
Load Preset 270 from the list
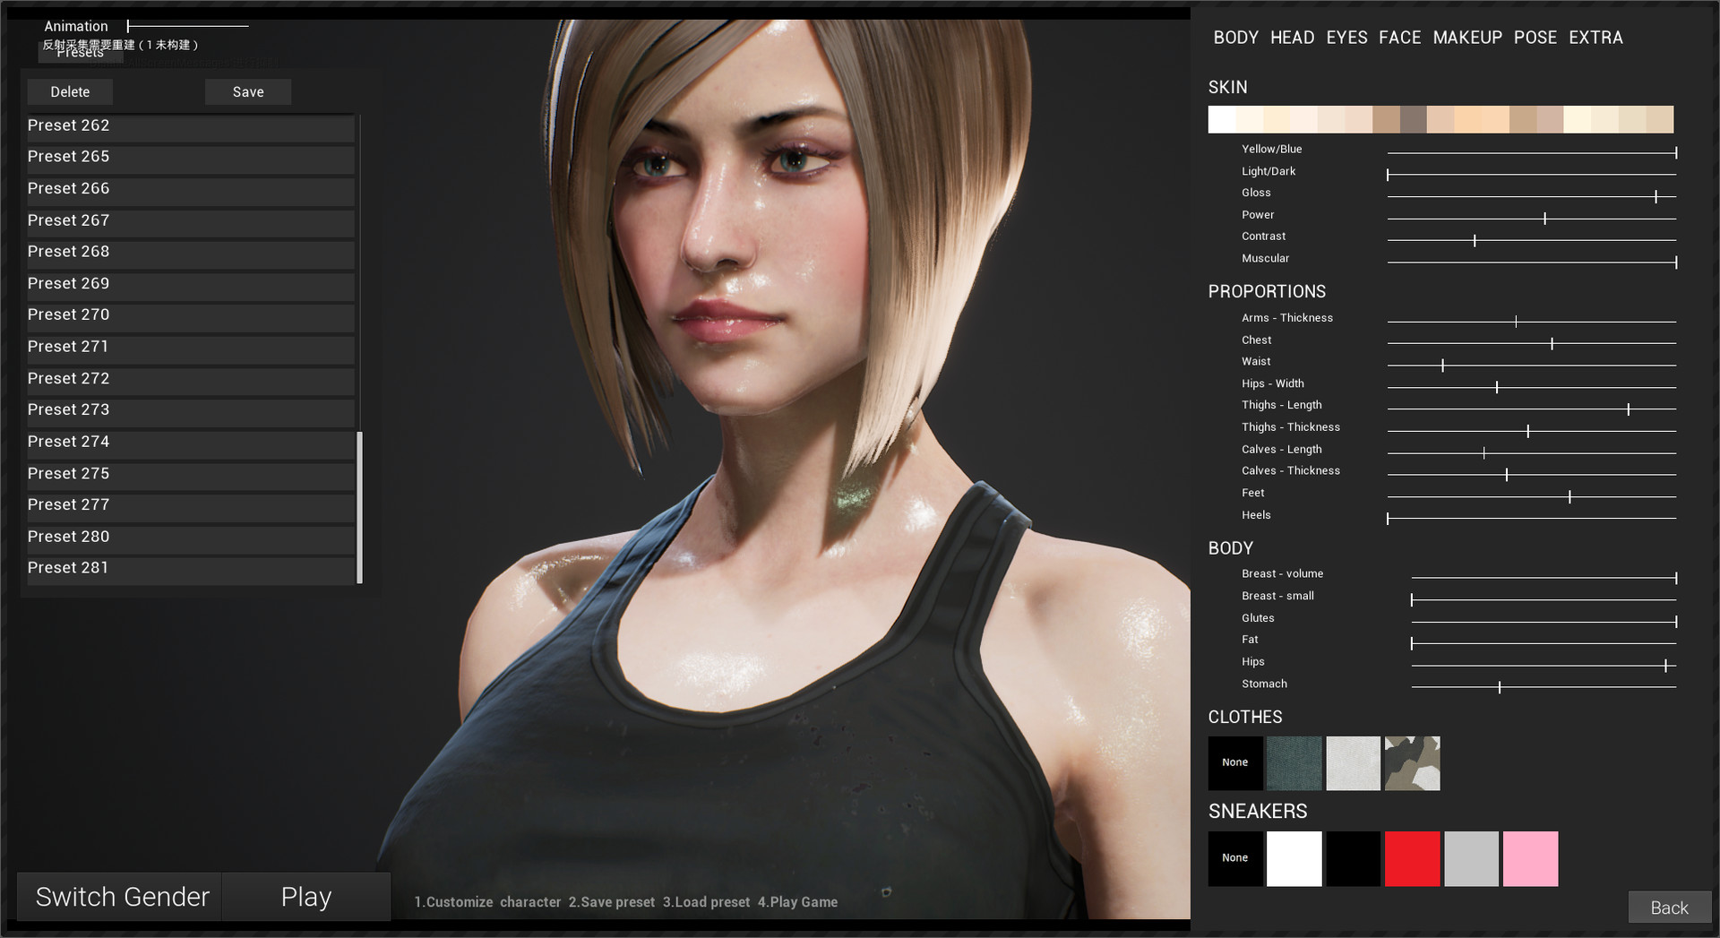click(x=190, y=315)
